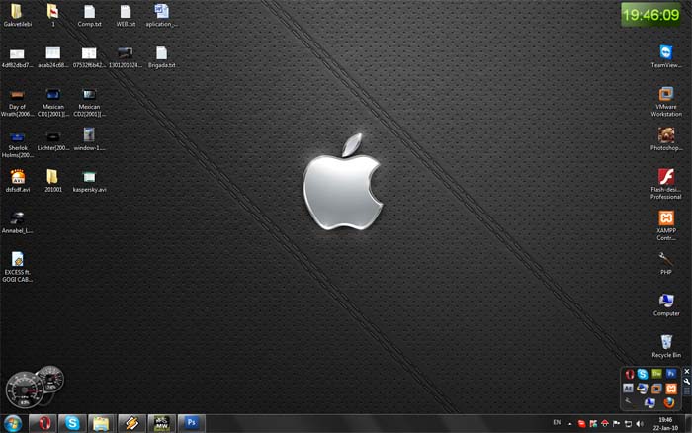Open the Action Center flag icon
The height and width of the screenshot is (433, 692).
[x=616, y=424]
